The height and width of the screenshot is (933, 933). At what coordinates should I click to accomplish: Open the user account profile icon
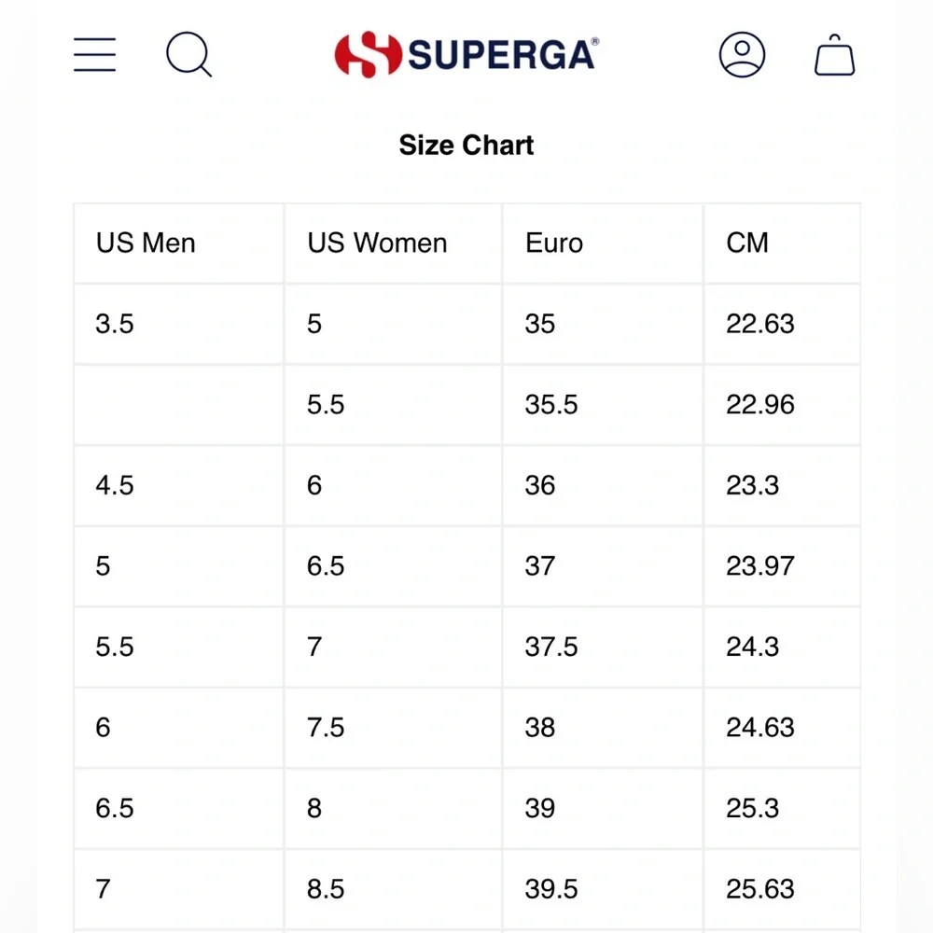[x=742, y=55]
